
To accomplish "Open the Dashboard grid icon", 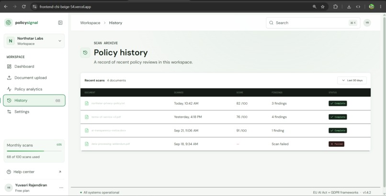I will point(9,66).
